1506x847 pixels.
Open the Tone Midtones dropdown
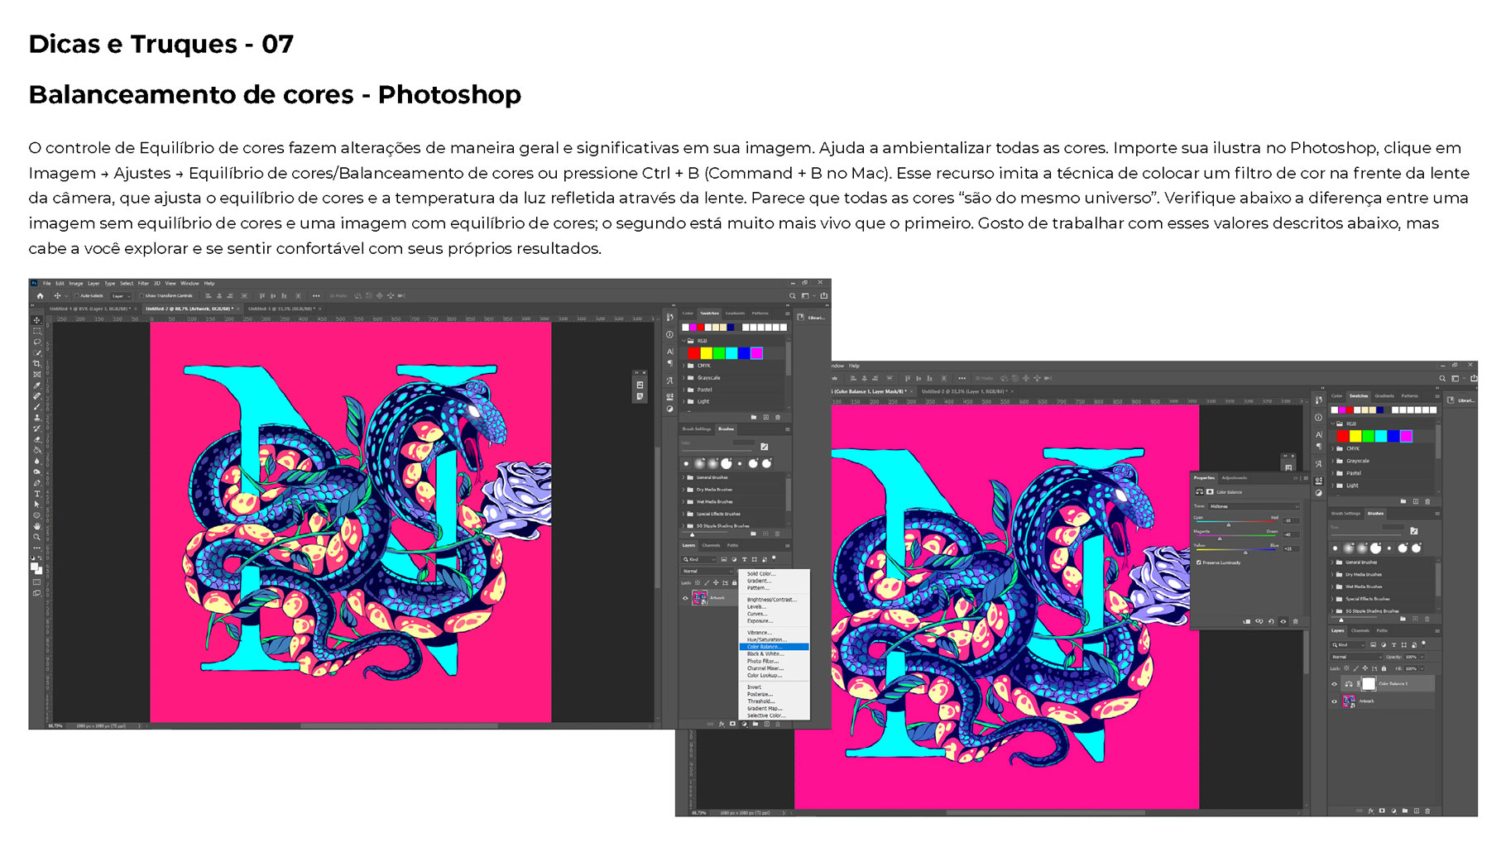[x=1254, y=506]
